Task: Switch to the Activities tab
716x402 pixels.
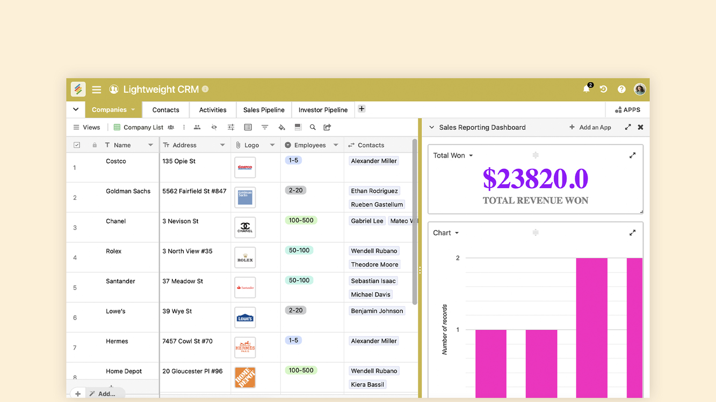Action: pyautogui.click(x=213, y=110)
